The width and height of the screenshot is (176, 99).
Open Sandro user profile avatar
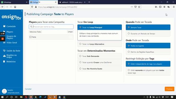click(x=4, y=91)
